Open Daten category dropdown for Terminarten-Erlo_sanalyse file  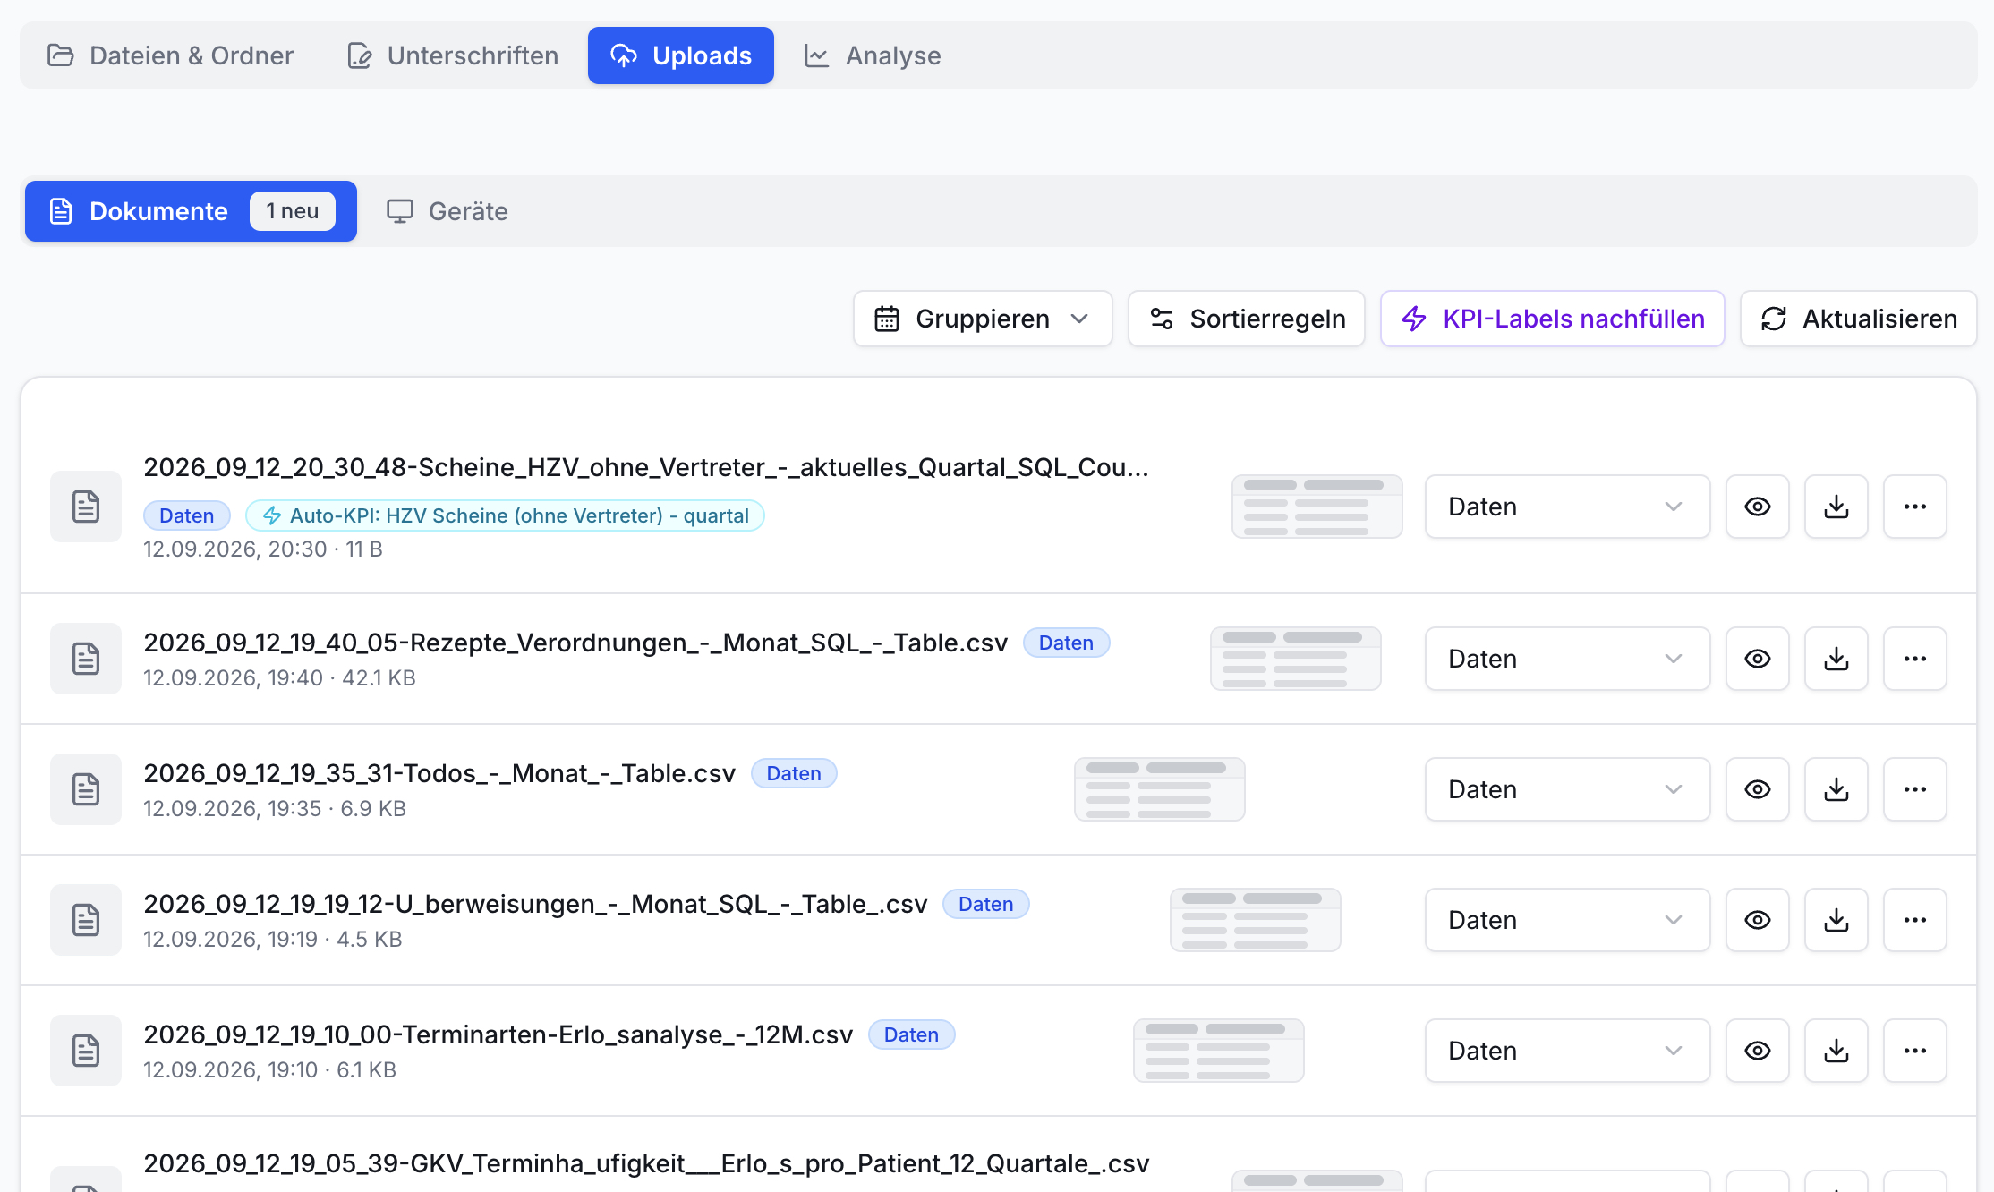point(1567,1051)
